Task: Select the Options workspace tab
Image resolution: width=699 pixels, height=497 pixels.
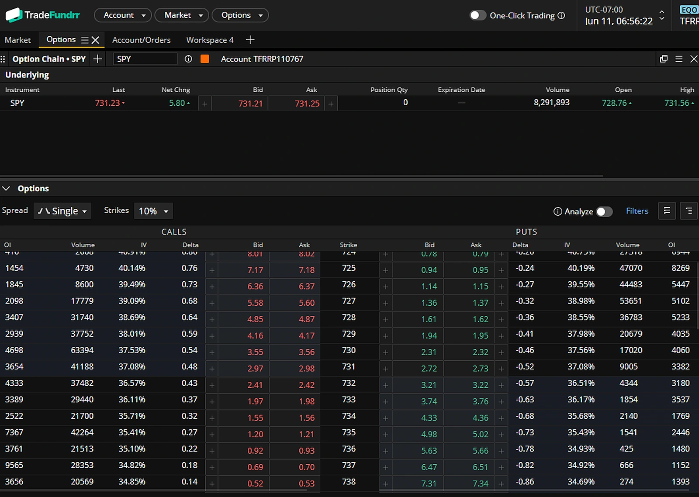Action: (61, 39)
